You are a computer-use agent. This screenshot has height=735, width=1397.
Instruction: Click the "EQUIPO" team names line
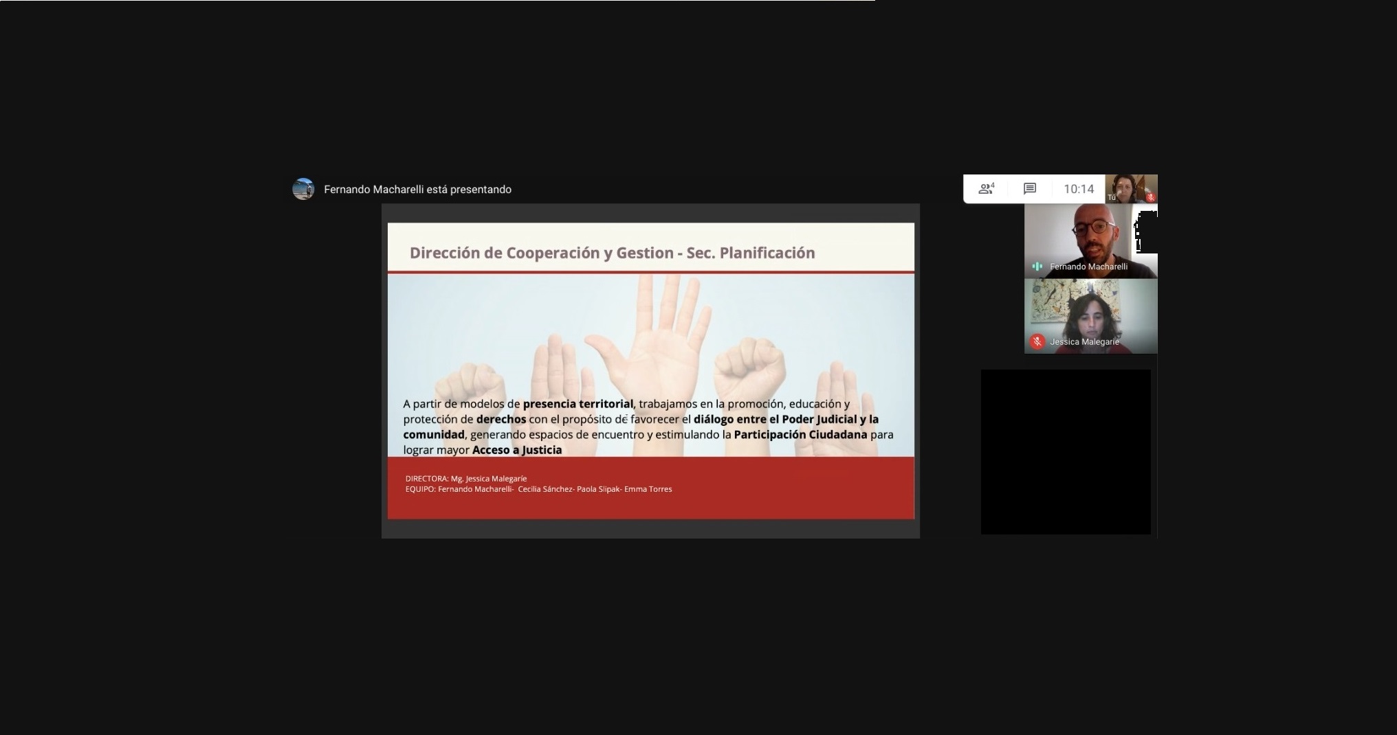[538, 489]
